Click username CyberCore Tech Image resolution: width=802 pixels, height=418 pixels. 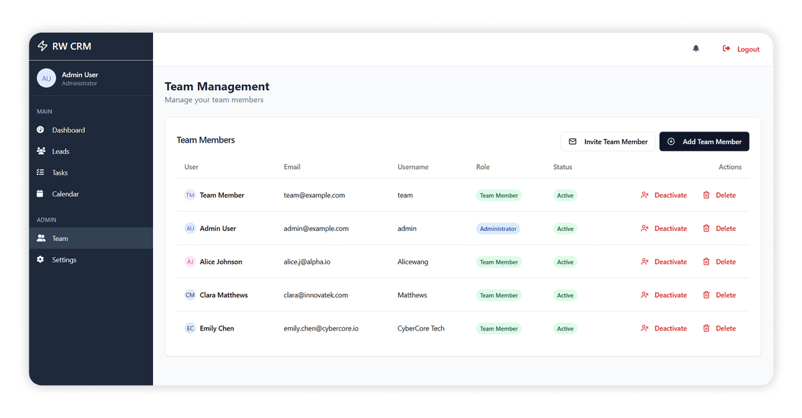pyautogui.click(x=421, y=329)
